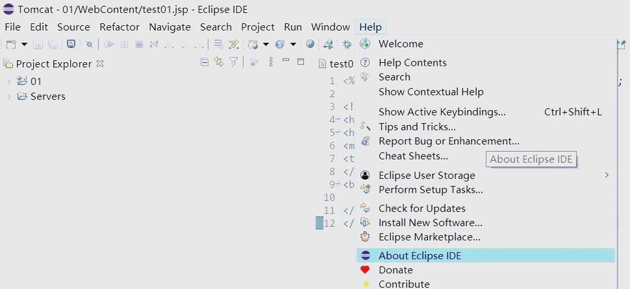The width and height of the screenshot is (630, 289).
Task: Choose Check for Updates from Help menu
Action: point(421,208)
